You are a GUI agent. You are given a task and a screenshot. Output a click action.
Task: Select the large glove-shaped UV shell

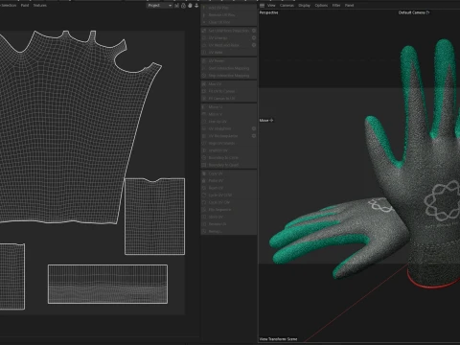[x=70, y=134]
